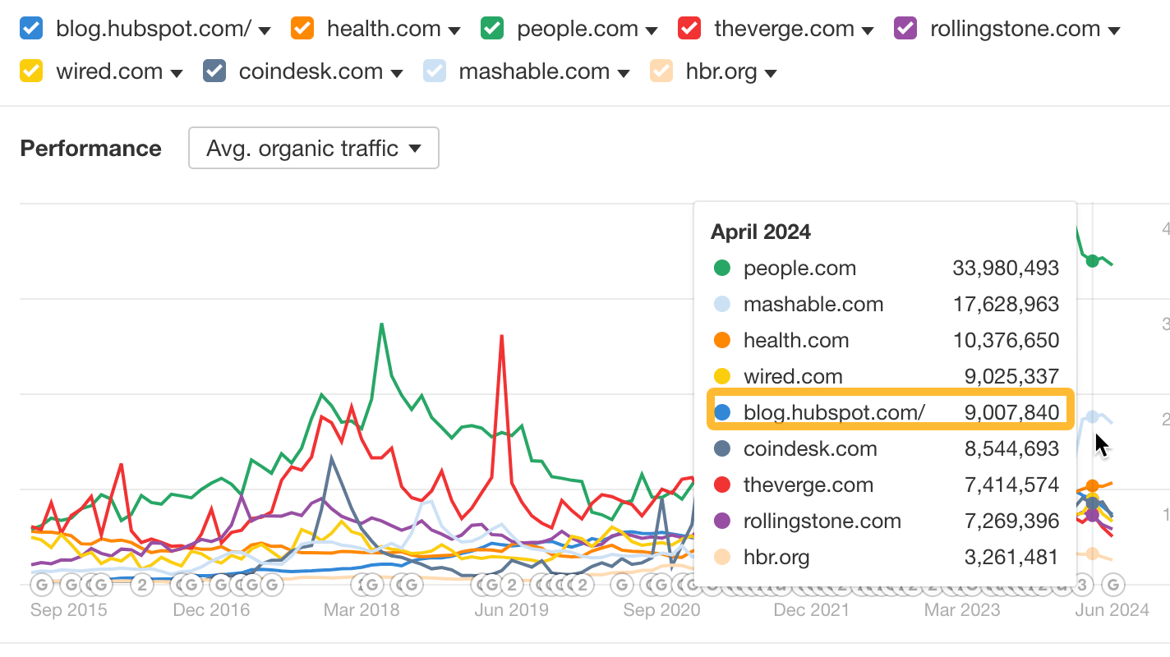Viewport: 1170px width, 657px height.
Task: Click the yellow wired.com dot in tooltip
Action: 724,376
